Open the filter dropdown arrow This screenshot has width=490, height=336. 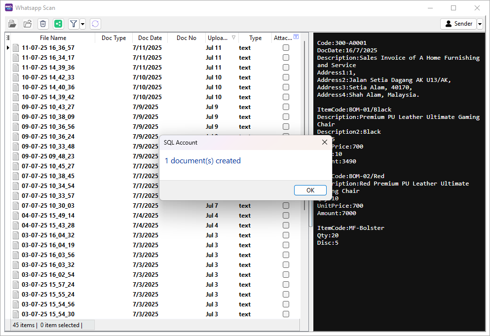[82, 24]
